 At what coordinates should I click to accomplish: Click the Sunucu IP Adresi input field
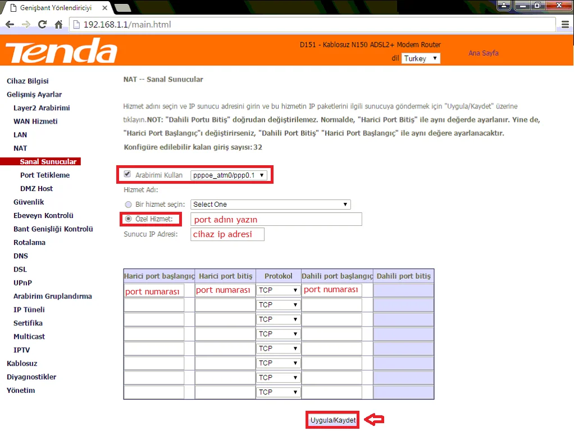227,234
